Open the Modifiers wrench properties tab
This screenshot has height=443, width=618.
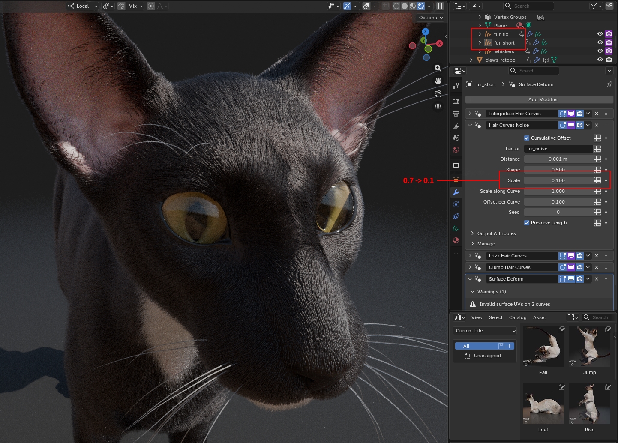tap(456, 192)
